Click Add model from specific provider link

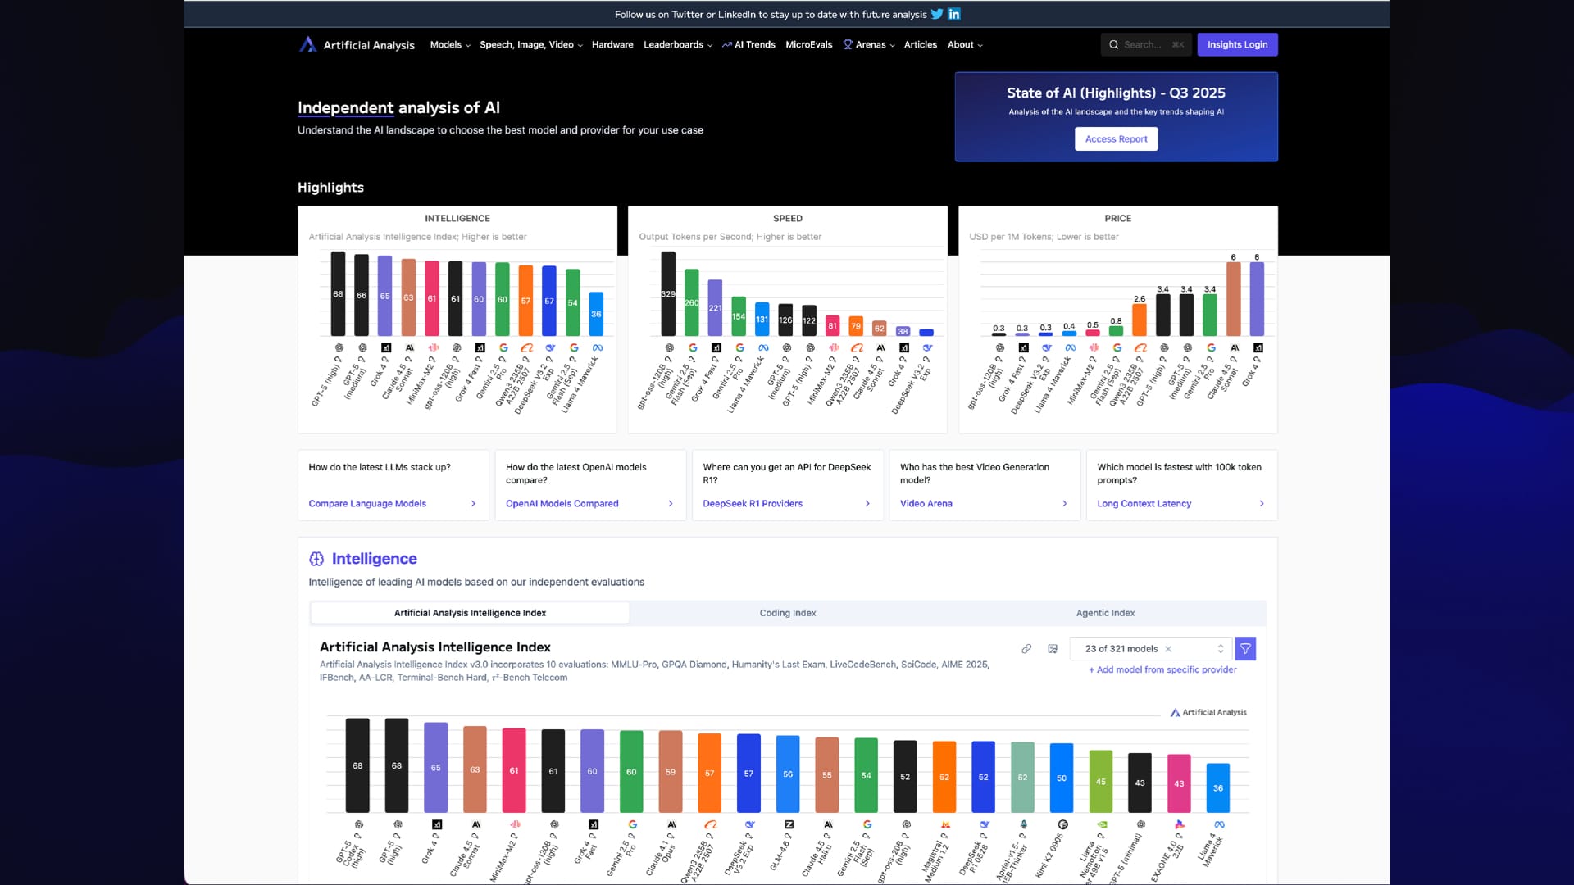[x=1162, y=670]
